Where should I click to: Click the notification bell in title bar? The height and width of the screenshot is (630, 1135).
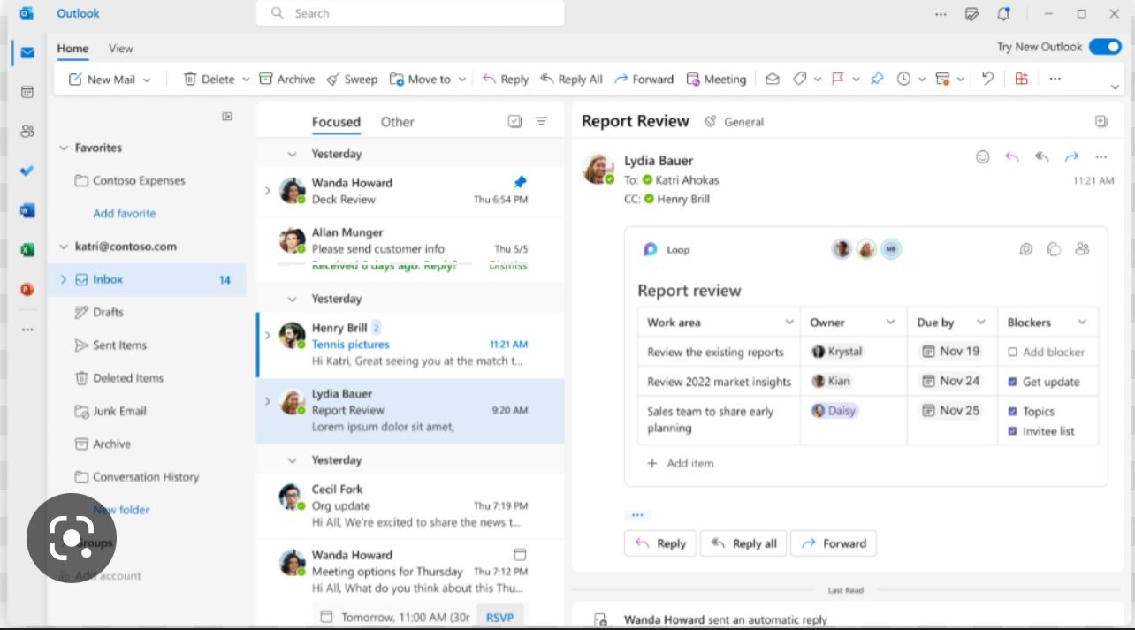(x=1003, y=13)
